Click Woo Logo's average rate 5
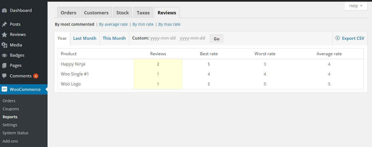Screen dimensions: 372x147 click(x=329, y=84)
